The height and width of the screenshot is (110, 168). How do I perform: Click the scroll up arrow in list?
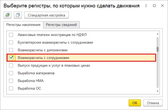point(157,34)
